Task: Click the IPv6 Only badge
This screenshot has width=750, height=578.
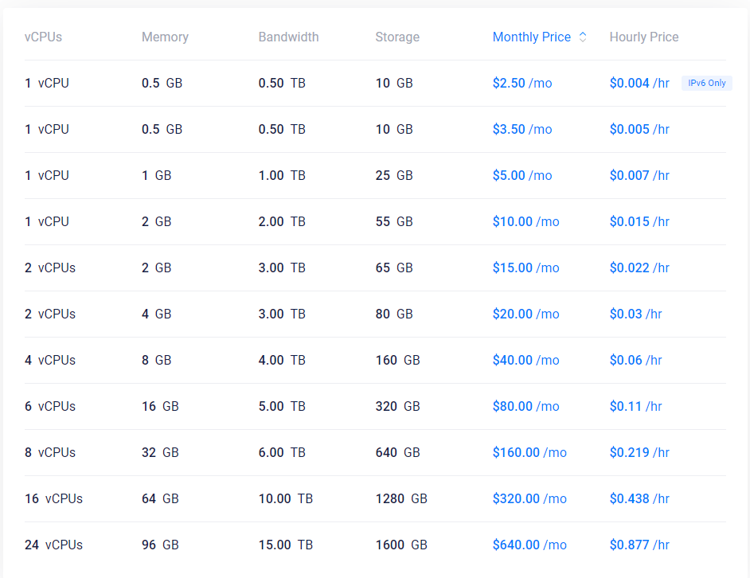Action: pos(706,84)
